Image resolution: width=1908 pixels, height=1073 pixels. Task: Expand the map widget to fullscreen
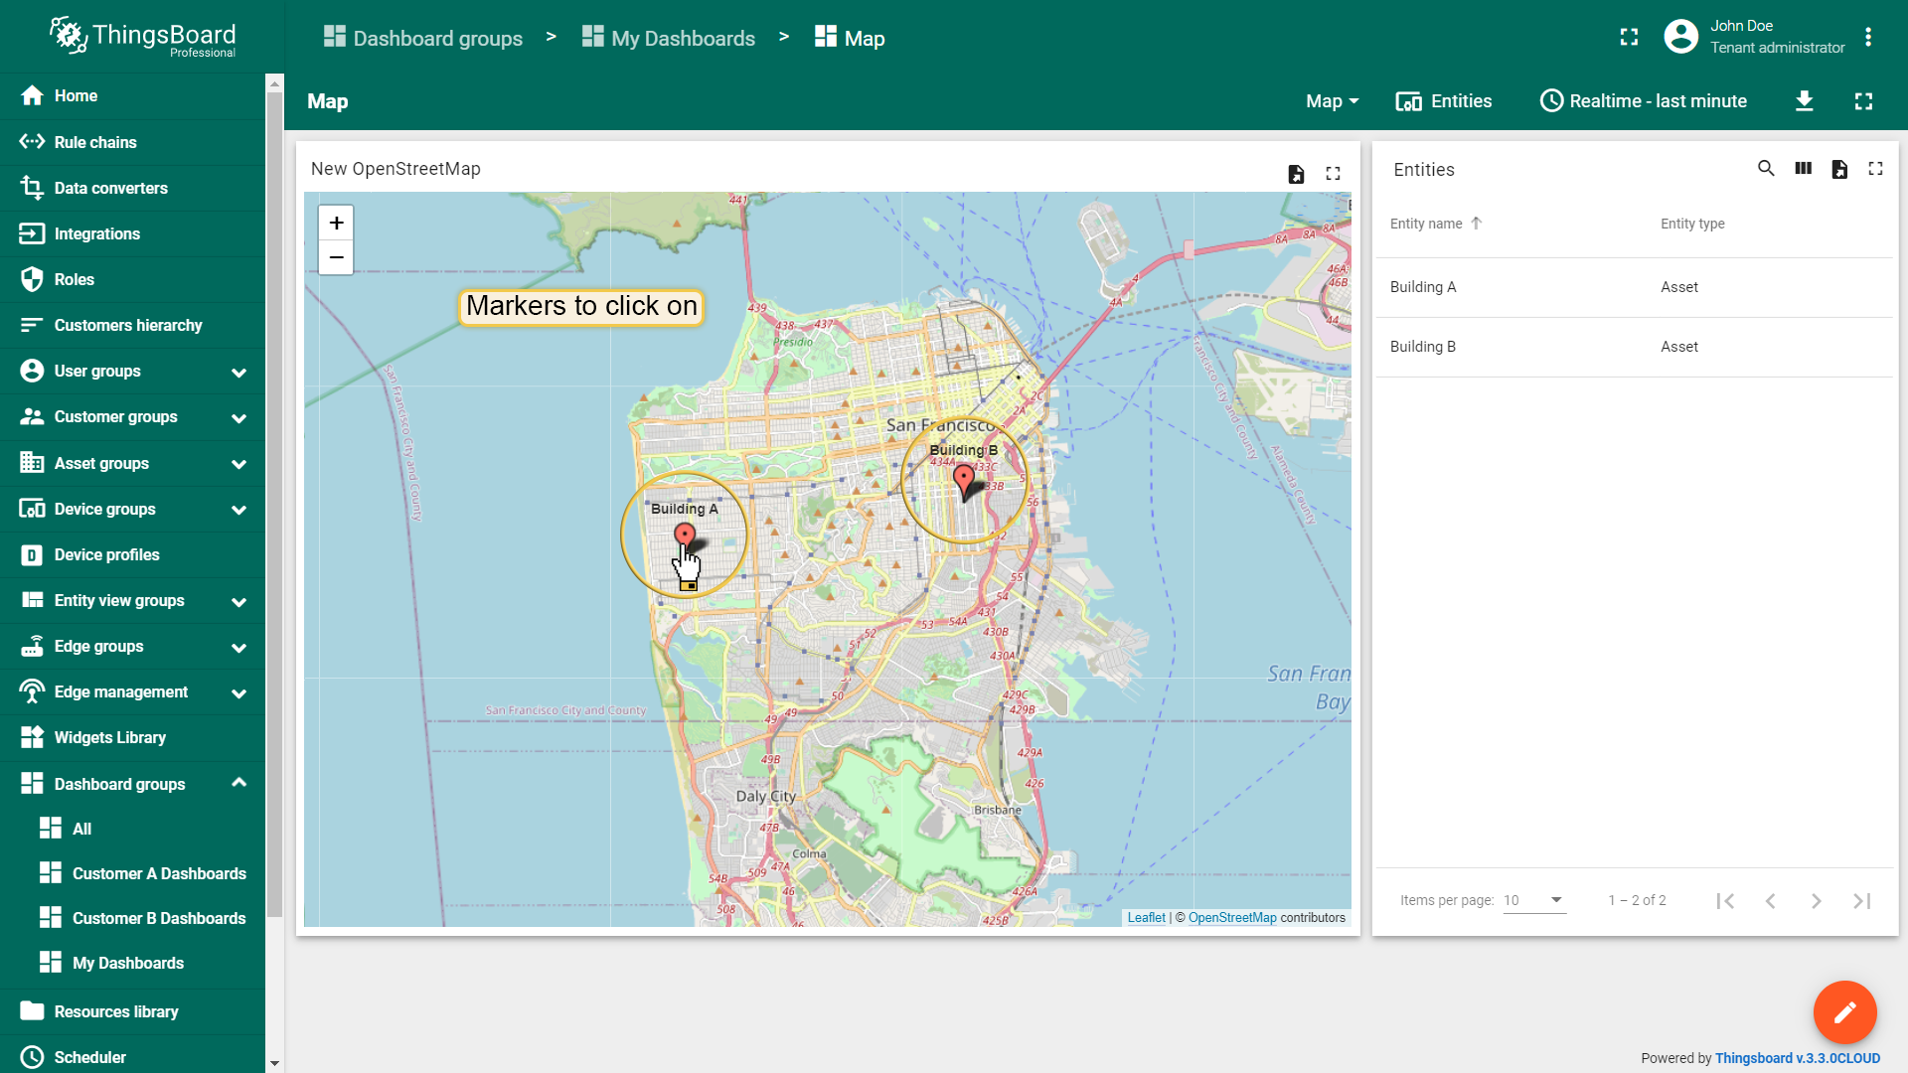pyautogui.click(x=1334, y=174)
